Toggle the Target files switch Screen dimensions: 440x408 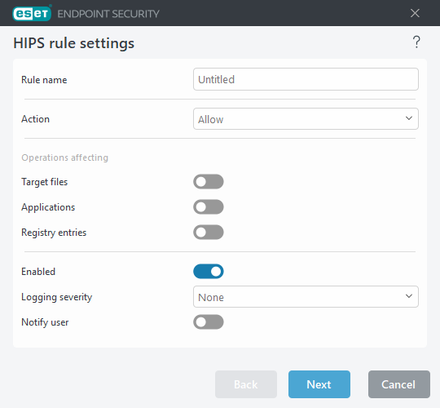[x=209, y=181]
